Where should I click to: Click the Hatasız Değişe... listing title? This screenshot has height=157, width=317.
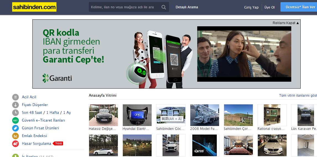point(103,129)
